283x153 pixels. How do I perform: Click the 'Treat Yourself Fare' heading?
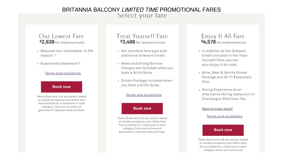point(142,36)
